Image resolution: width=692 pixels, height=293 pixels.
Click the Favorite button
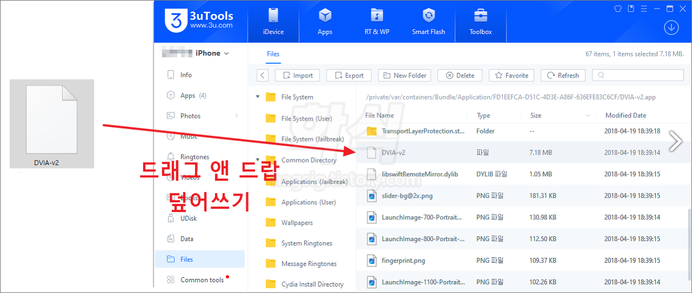click(x=511, y=75)
